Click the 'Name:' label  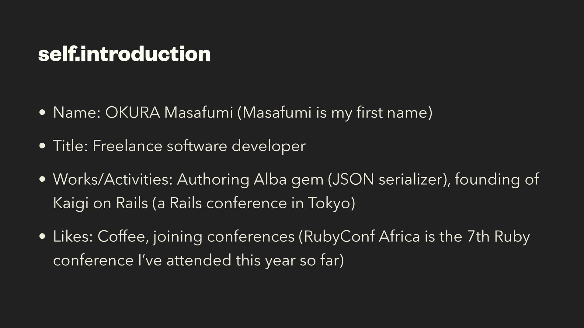click(x=77, y=112)
